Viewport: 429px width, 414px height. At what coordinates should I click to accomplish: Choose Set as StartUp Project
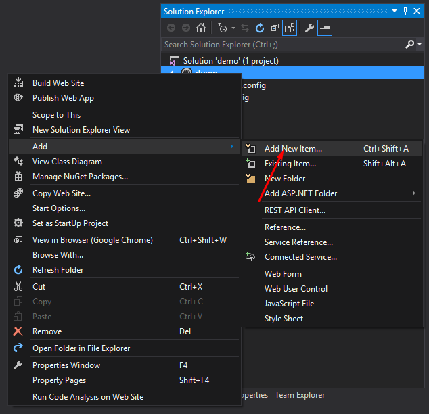point(125,223)
